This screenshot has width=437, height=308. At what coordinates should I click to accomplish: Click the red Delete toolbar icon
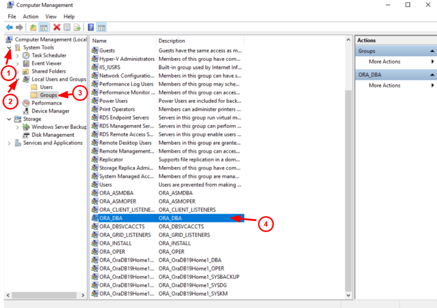(57, 27)
